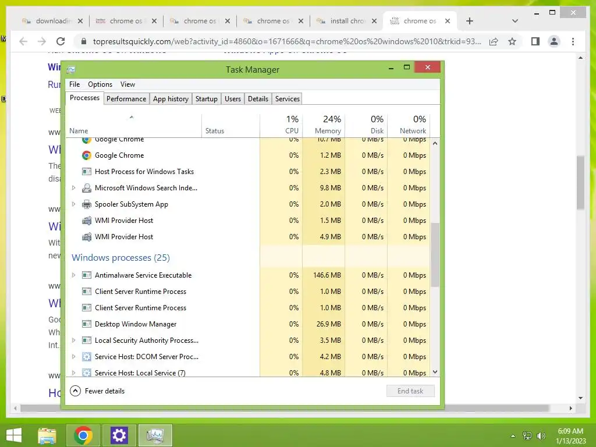Open Chrome tab search dropdown

coord(515,21)
